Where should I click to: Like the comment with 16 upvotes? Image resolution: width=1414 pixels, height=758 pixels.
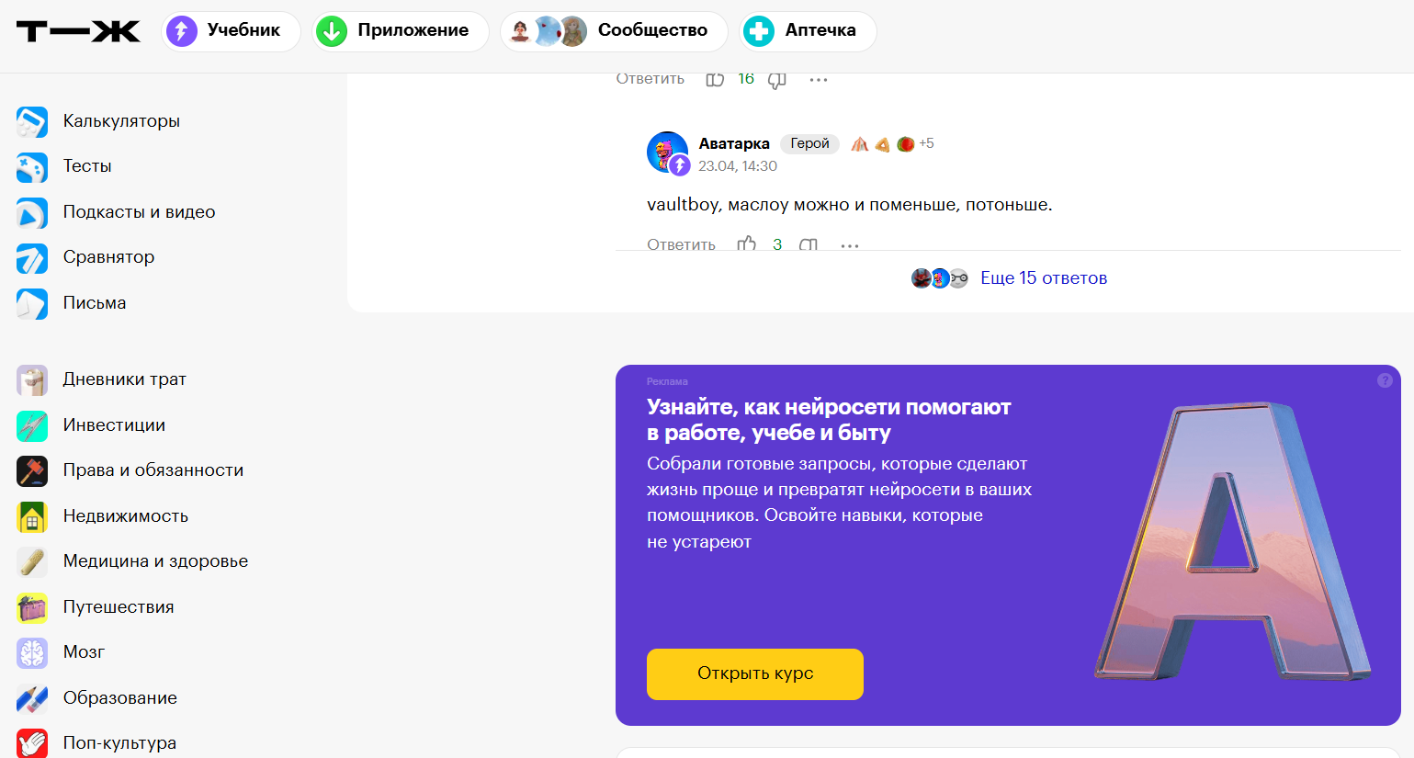pos(715,80)
